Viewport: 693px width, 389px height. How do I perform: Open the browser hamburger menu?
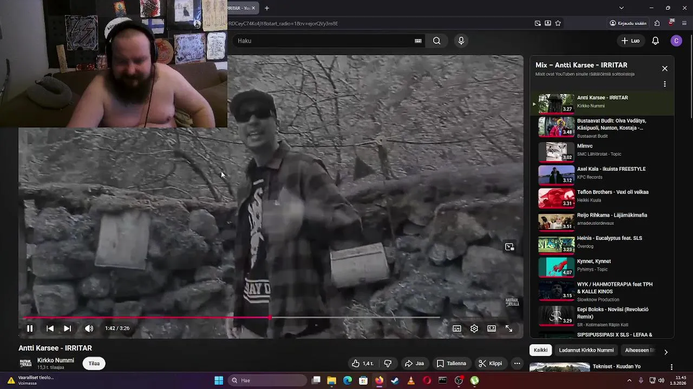[x=685, y=23]
